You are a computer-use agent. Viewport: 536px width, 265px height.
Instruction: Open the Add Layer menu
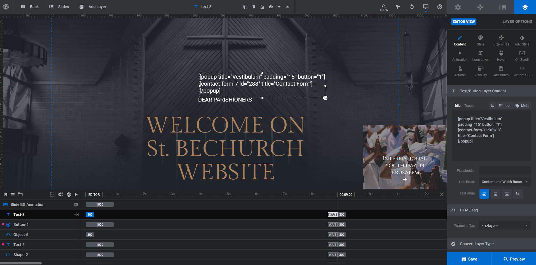(x=93, y=7)
